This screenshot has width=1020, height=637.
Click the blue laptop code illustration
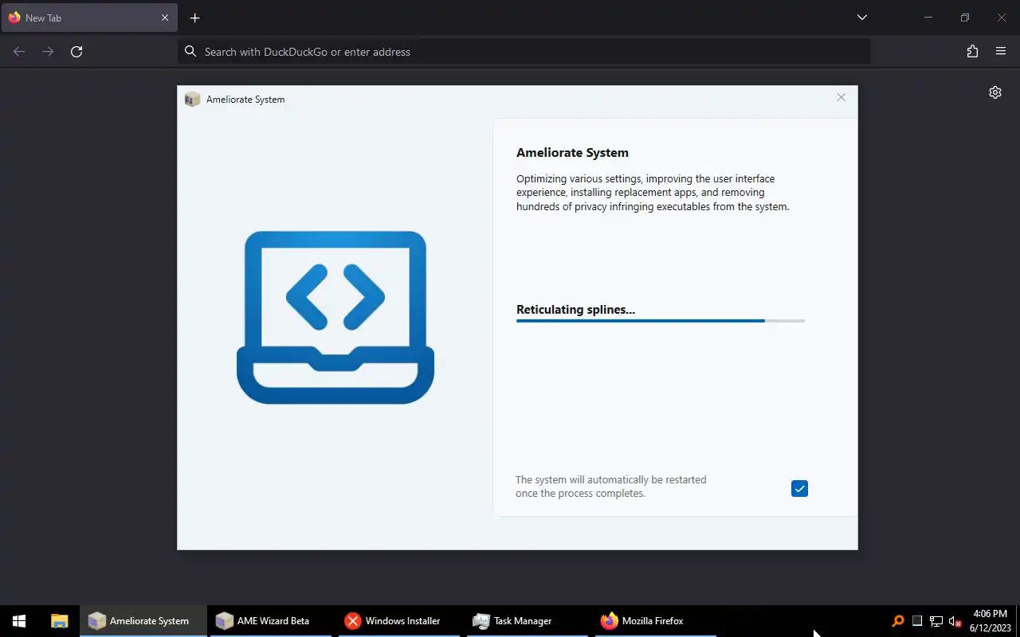click(335, 317)
